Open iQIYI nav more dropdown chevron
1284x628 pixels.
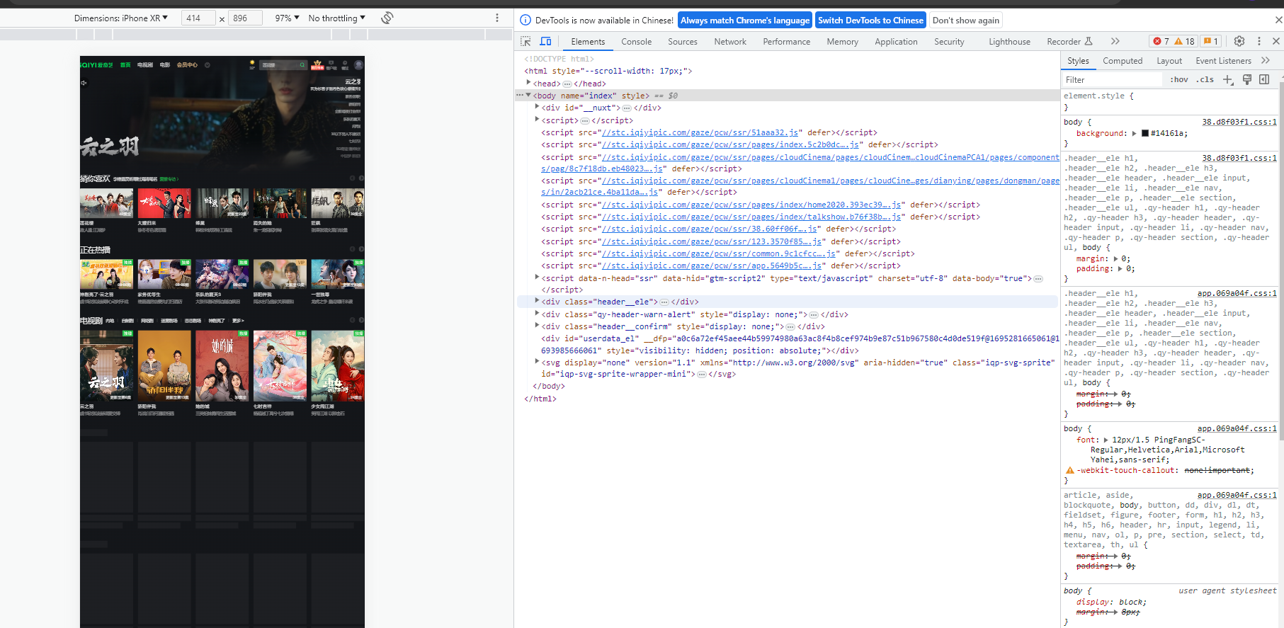[x=207, y=65]
